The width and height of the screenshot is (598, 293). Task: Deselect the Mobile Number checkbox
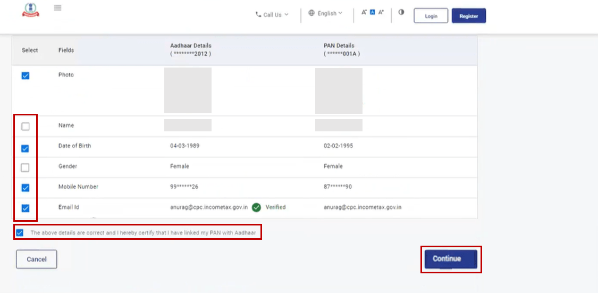26,188
